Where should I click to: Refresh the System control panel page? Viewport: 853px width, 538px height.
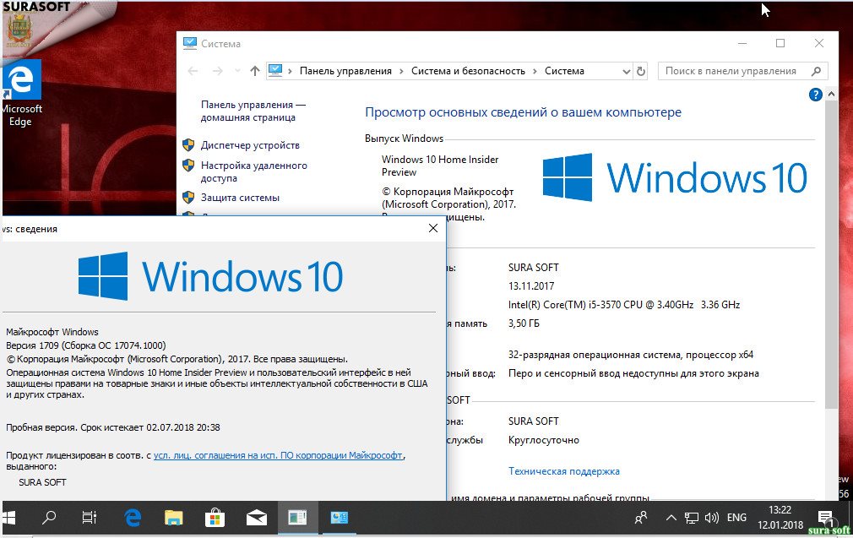pyautogui.click(x=641, y=71)
